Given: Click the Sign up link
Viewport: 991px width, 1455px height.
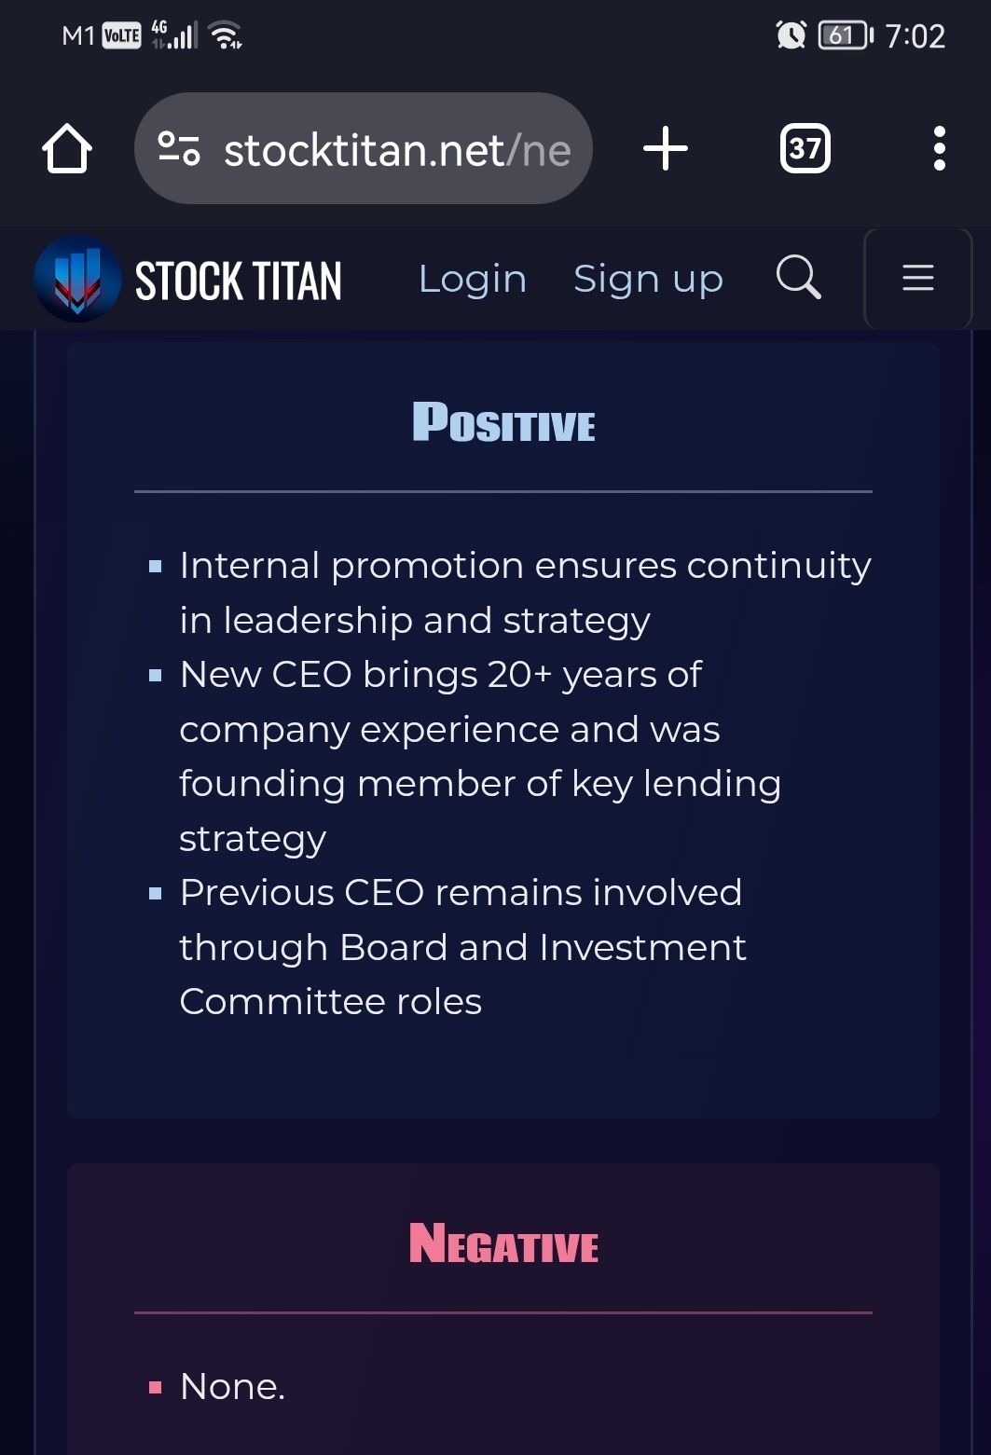Looking at the screenshot, I should (648, 280).
